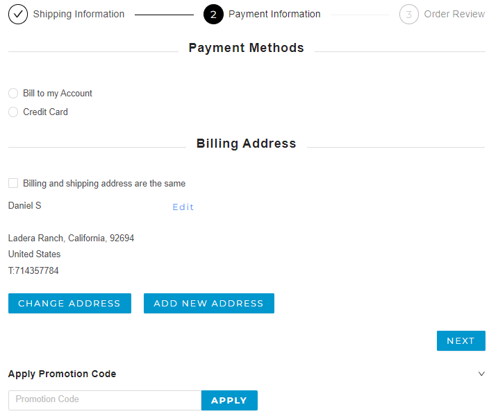The image size is (498, 416).
Task: Expand the promotion code chevron arrow
Action: coord(481,374)
